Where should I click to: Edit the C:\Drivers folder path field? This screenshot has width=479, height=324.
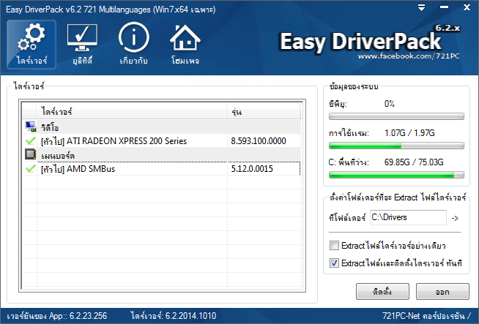tap(408, 217)
